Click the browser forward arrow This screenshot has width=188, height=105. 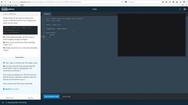[5, 2]
